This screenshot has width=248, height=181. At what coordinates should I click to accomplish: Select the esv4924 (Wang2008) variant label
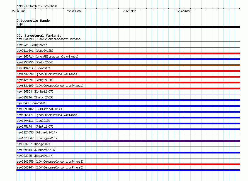pos(32,45)
